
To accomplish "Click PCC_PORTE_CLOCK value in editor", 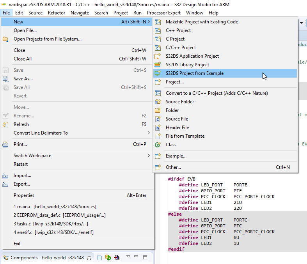I will pos(254,197).
